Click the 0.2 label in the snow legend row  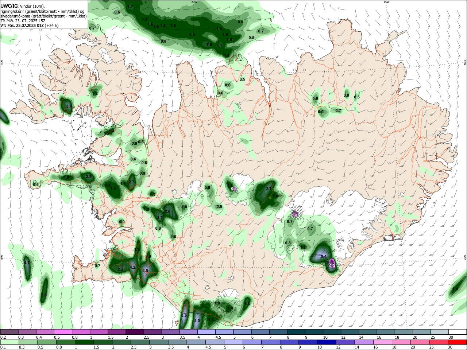point(3,337)
